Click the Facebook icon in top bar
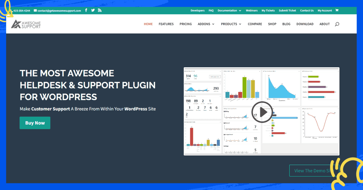This screenshot has width=363, height=190. click(x=86, y=10)
